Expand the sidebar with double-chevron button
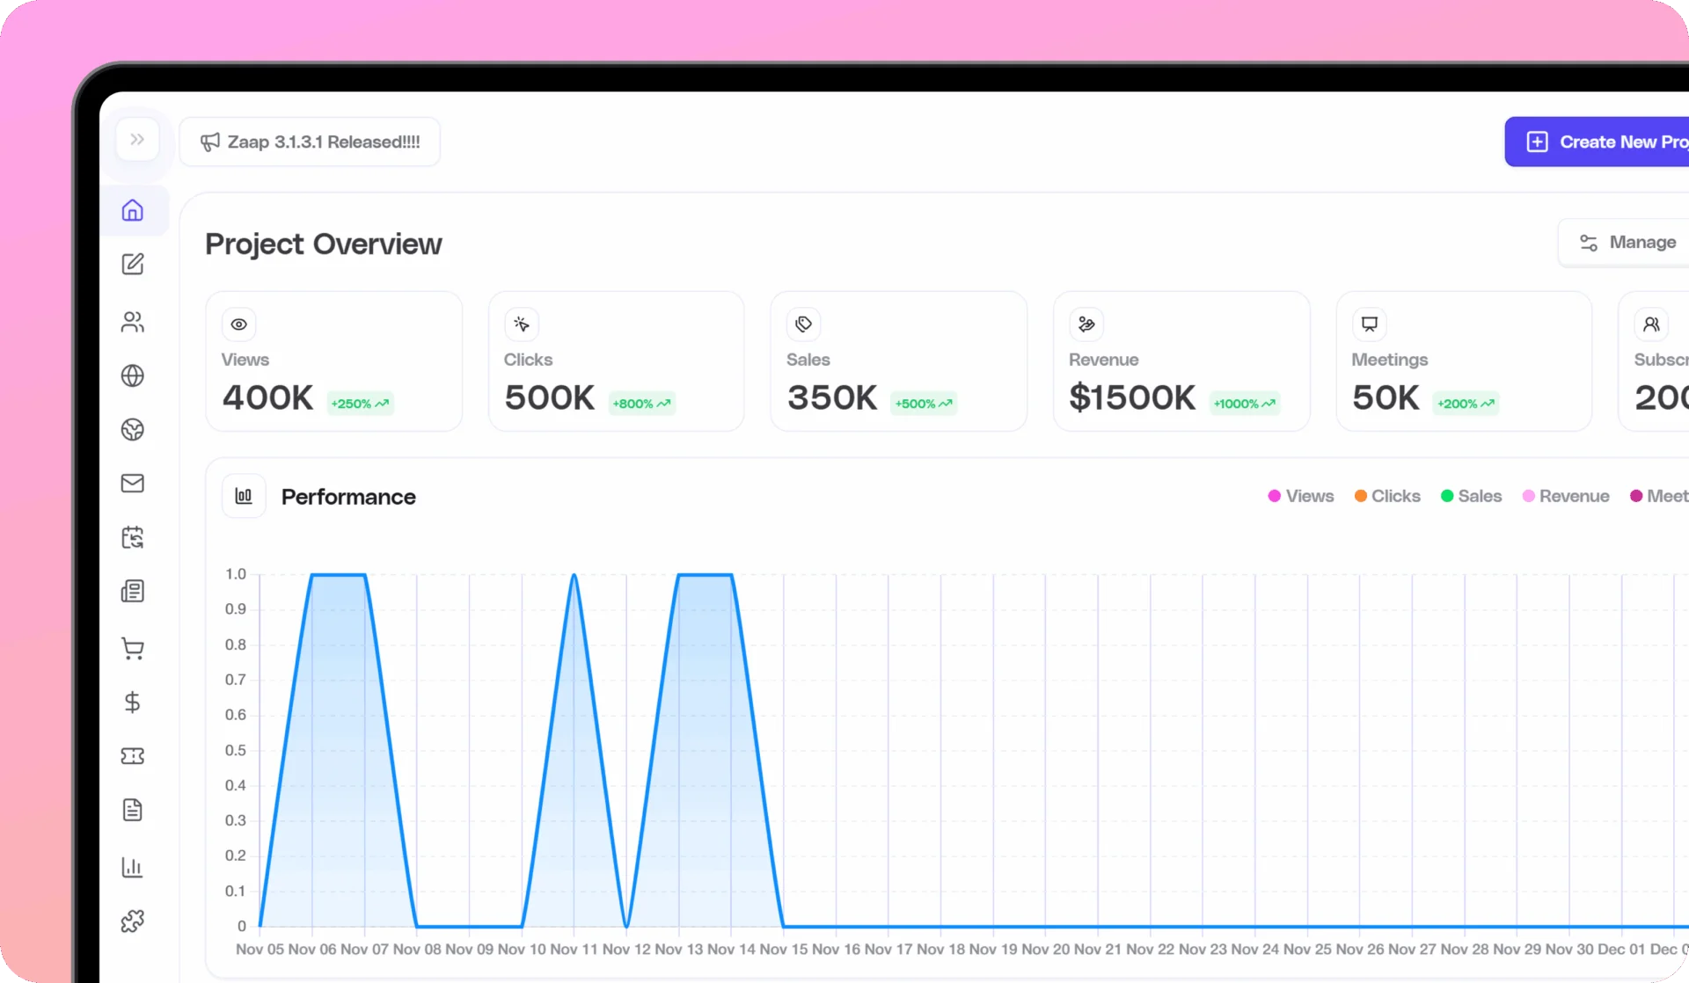The image size is (1689, 983). tap(137, 140)
